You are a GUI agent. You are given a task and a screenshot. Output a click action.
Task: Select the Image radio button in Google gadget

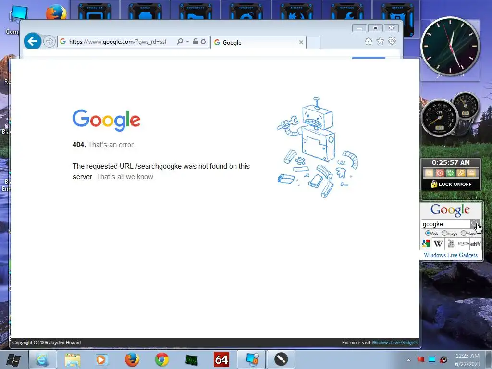click(444, 233)
